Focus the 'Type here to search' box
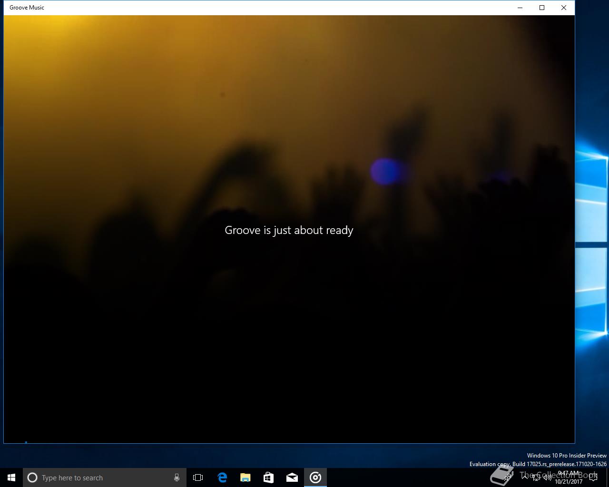 104,477
